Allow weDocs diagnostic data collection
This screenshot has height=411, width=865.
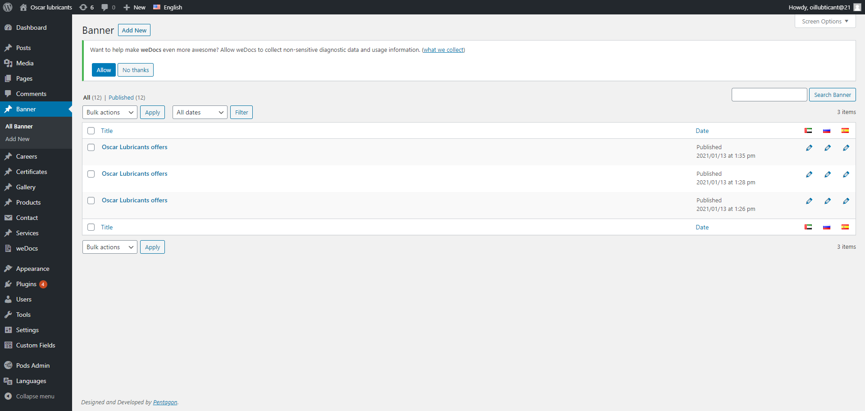click(104, 70)
